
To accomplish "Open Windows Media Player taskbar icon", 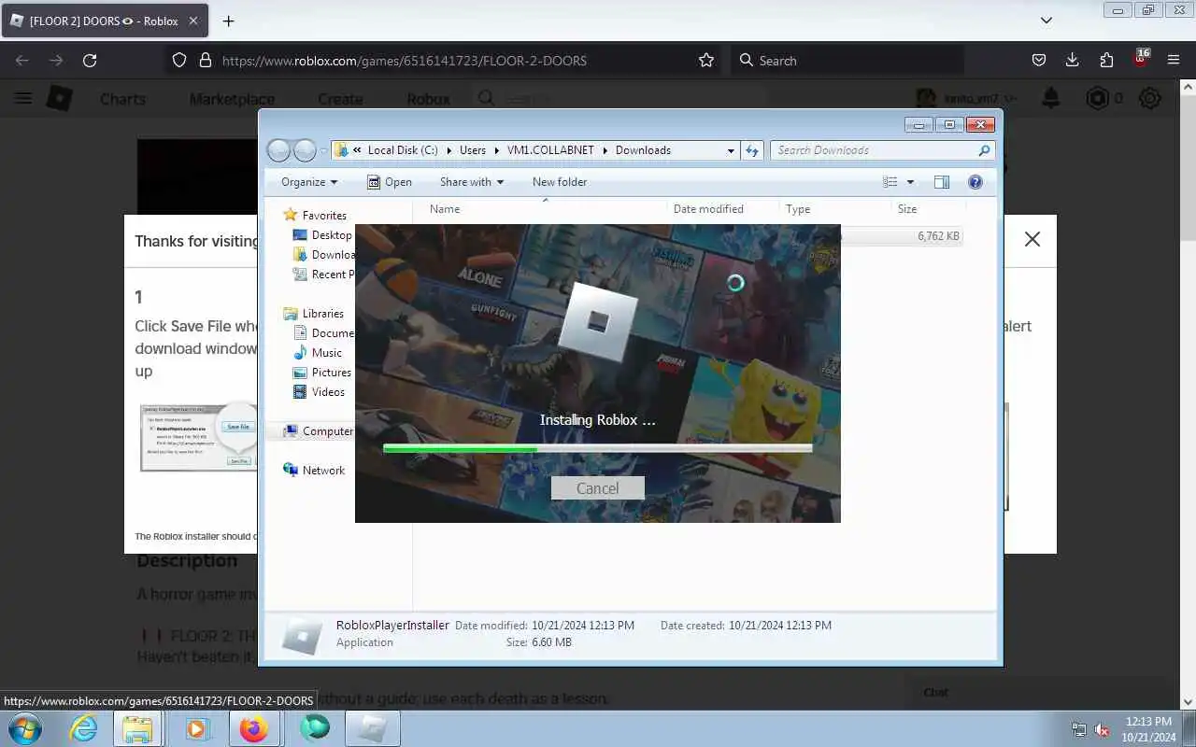I will point(197,728).
